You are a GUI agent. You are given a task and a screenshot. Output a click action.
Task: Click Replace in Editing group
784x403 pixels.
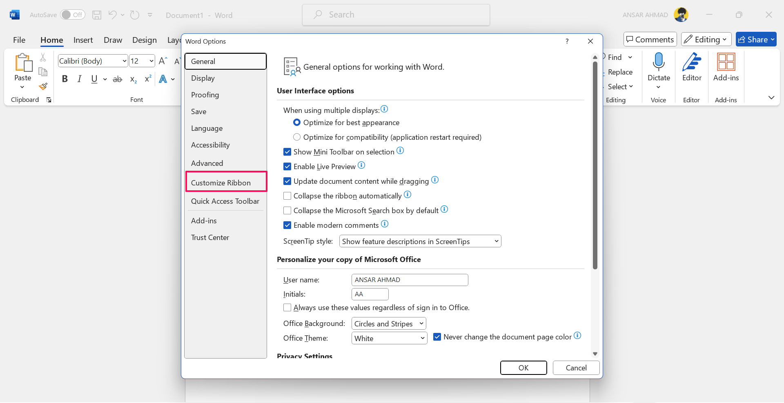(x=620, y=72)
